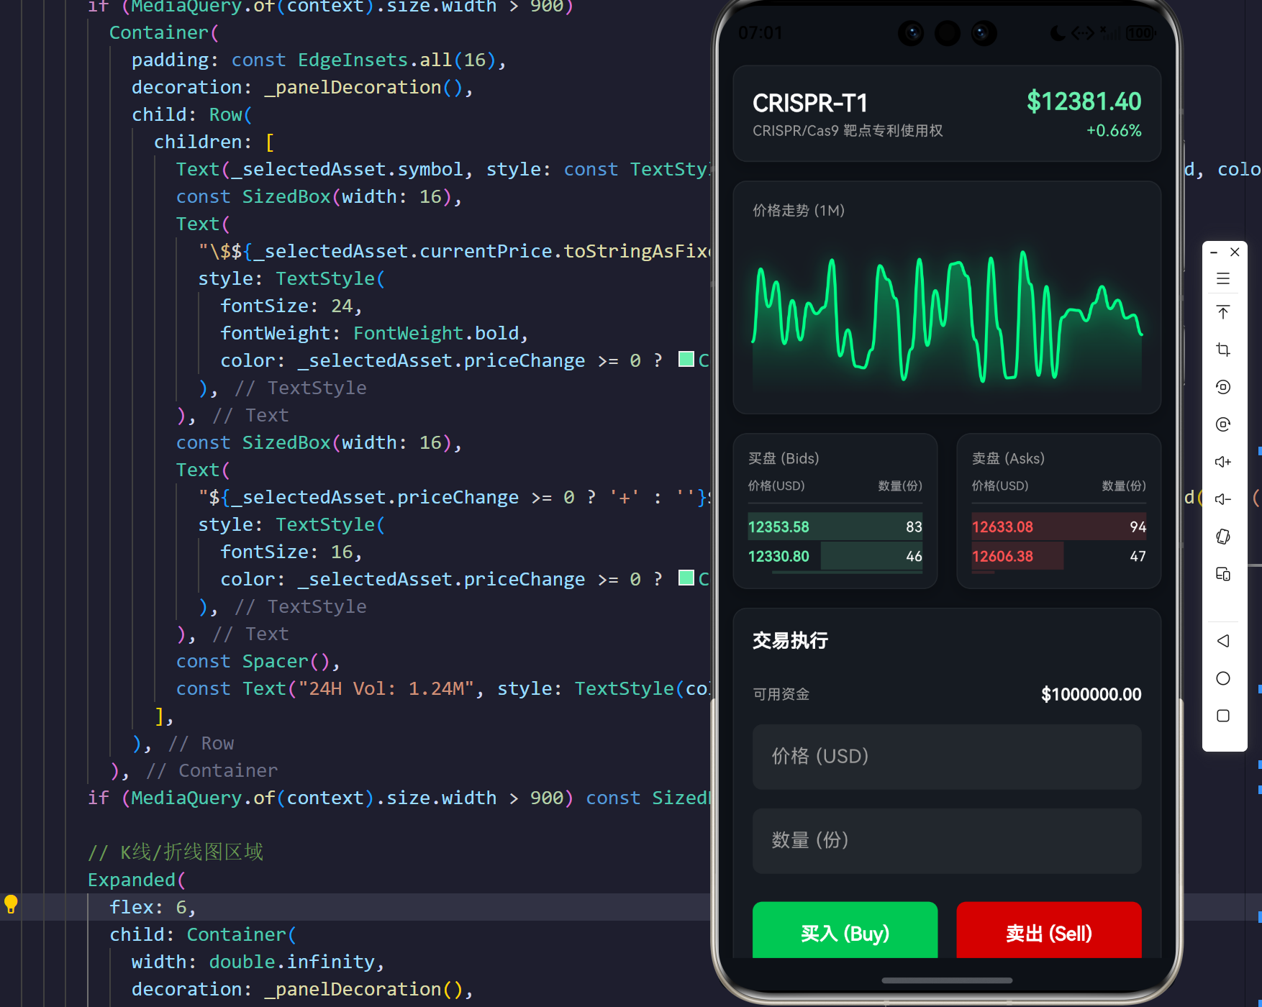The width and height of the screenshot is (1262, 1007).
Task: Click the Container( code line
Action: coord(164,33)
